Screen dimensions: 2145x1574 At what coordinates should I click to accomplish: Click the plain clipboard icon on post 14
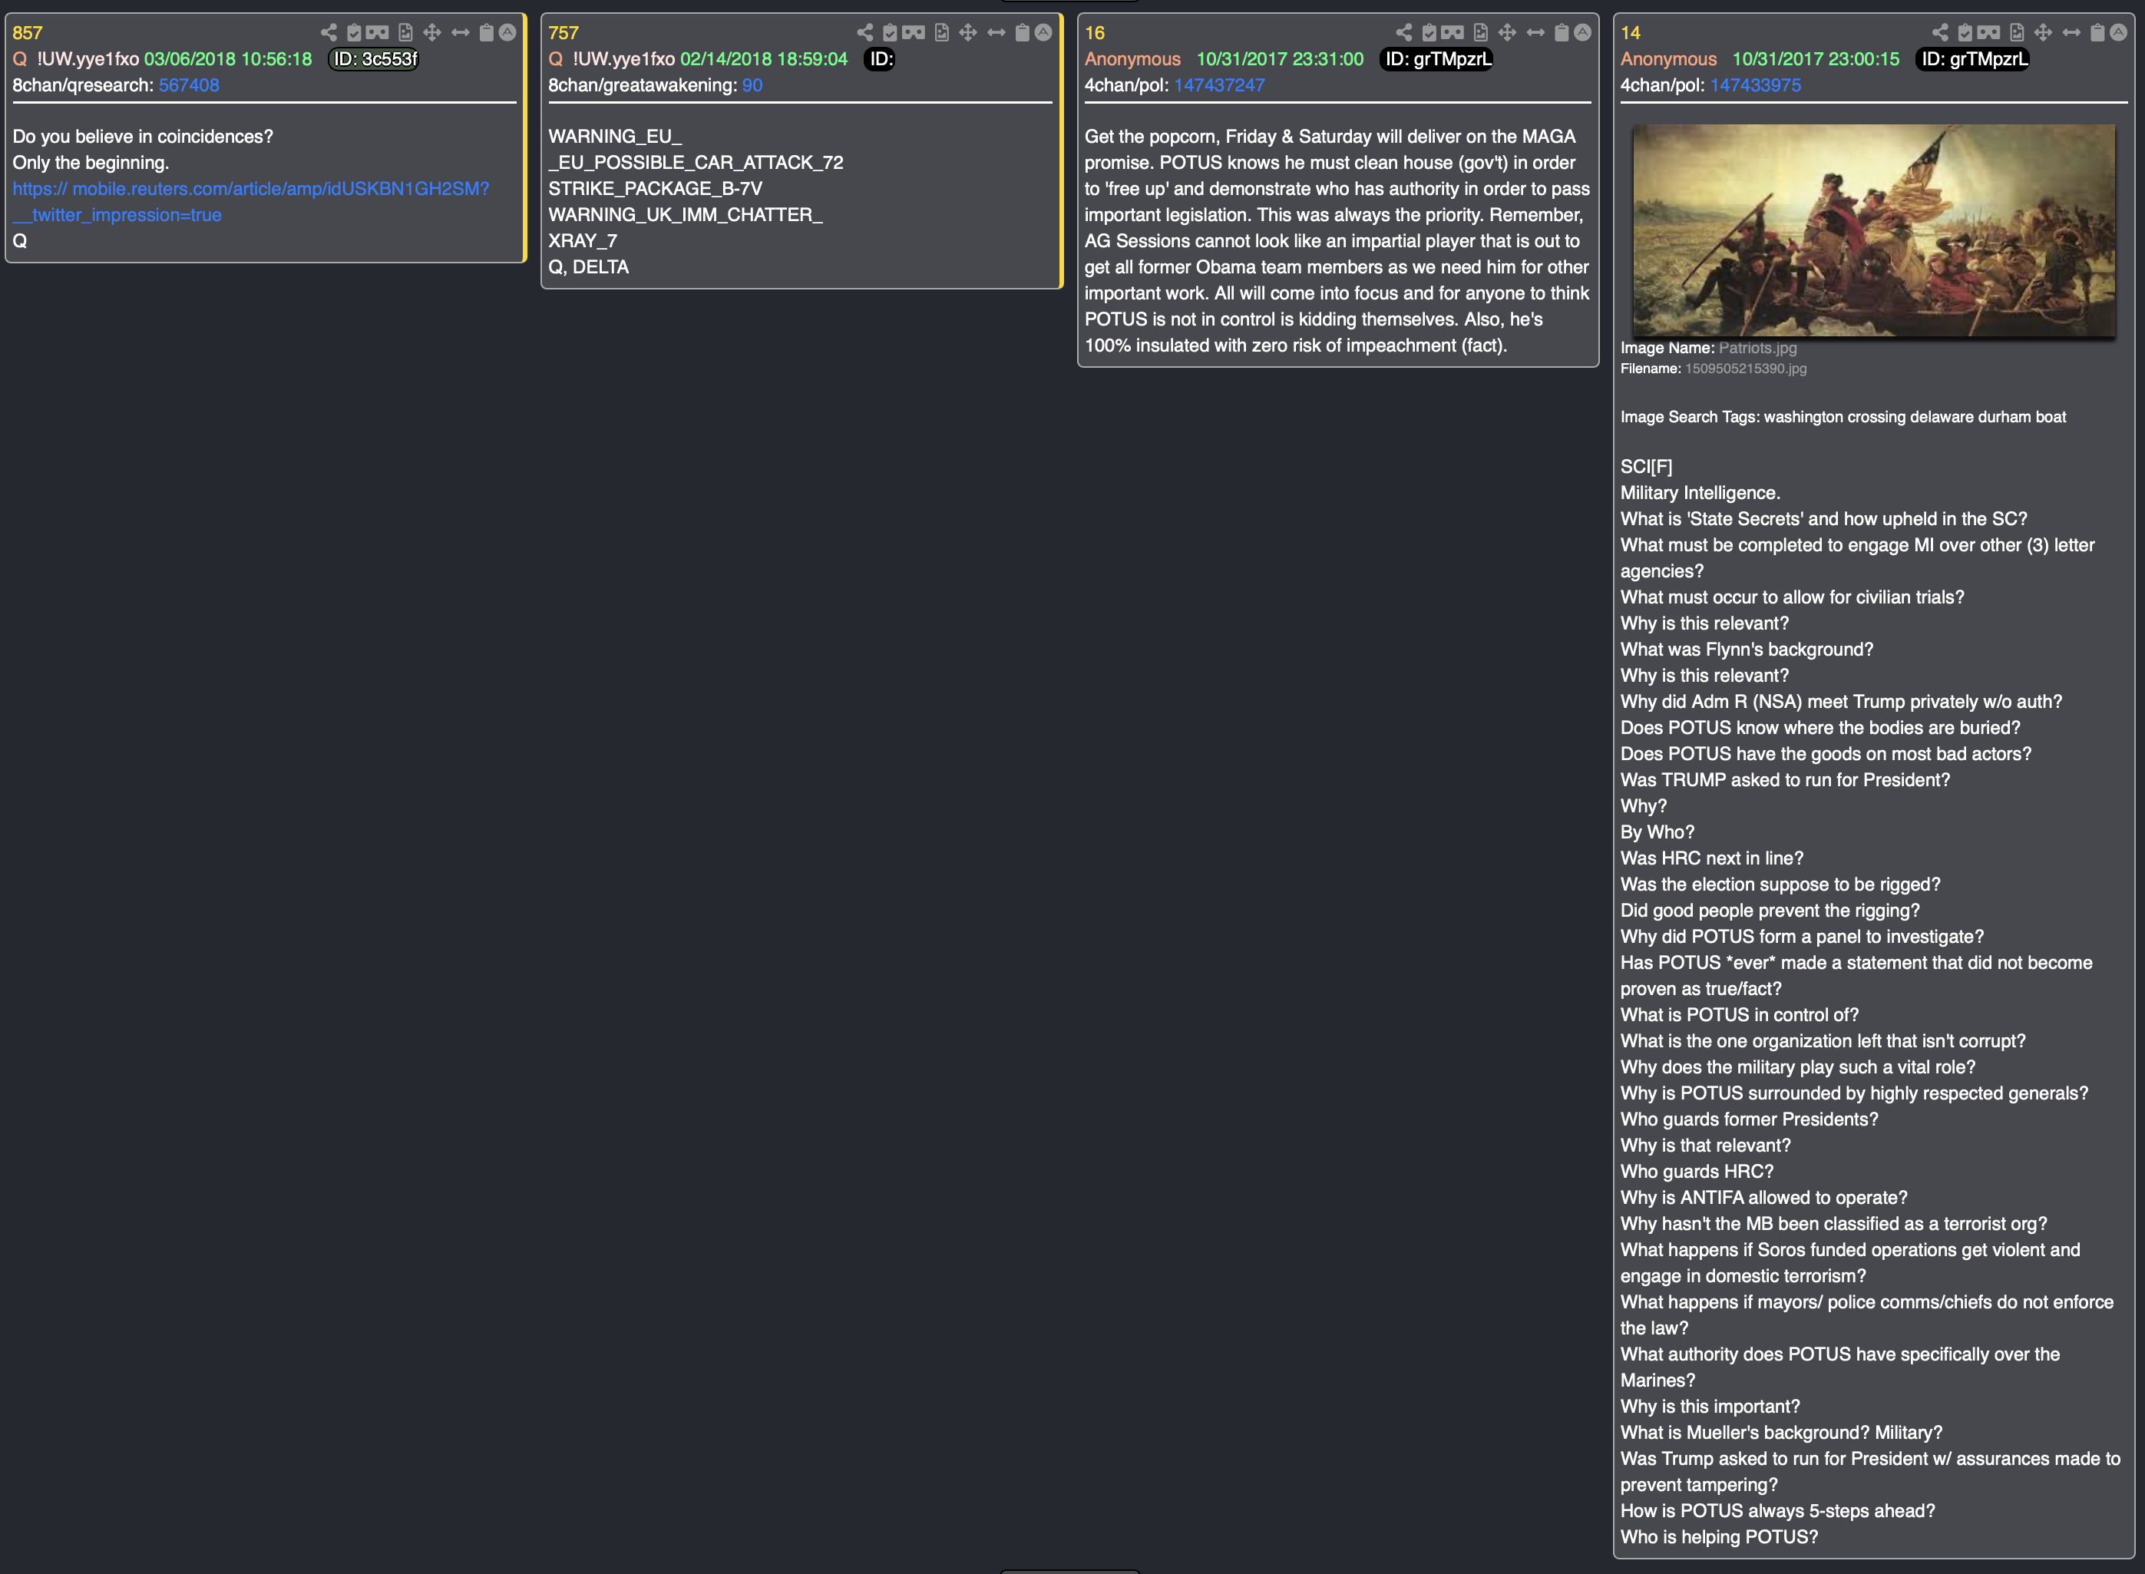pyautogui.click(x=2097, y=32)
